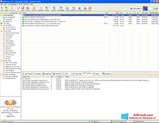Click the Sign In Now link
Viewport: 159px width, 123px height.
pos(10,116)
